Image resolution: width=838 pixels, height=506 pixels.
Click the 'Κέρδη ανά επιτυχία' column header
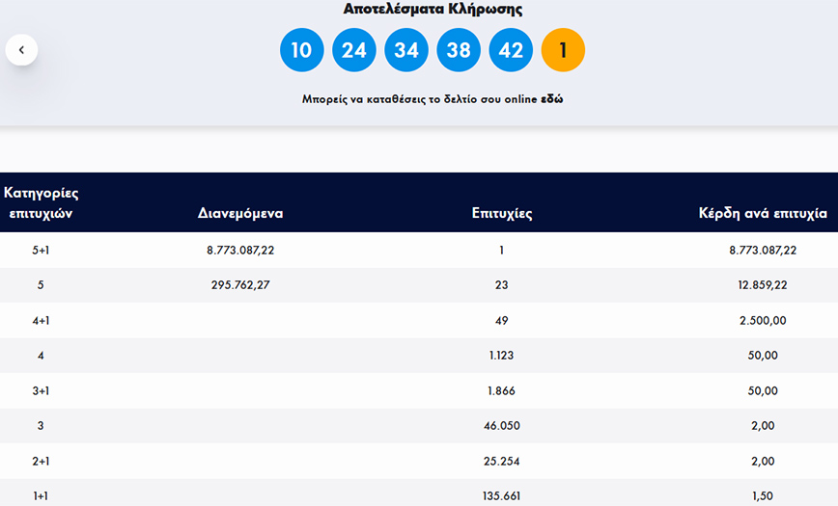pyautogui.click(x=763, y=213)
